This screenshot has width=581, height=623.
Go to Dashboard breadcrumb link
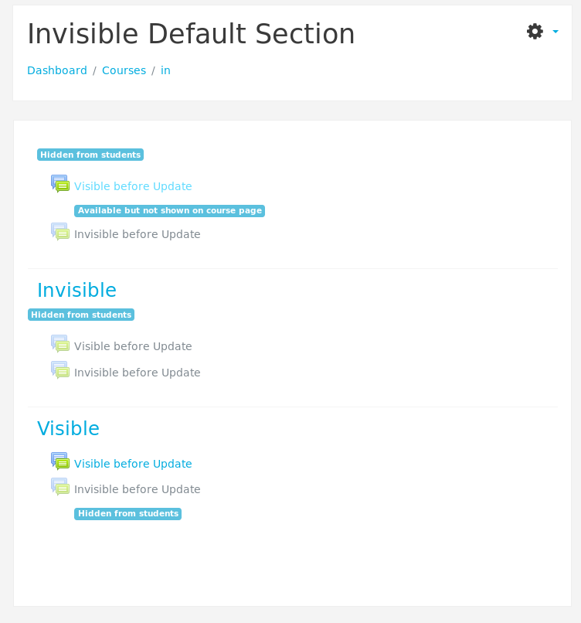pyautogui.click(x=57, y=70)
